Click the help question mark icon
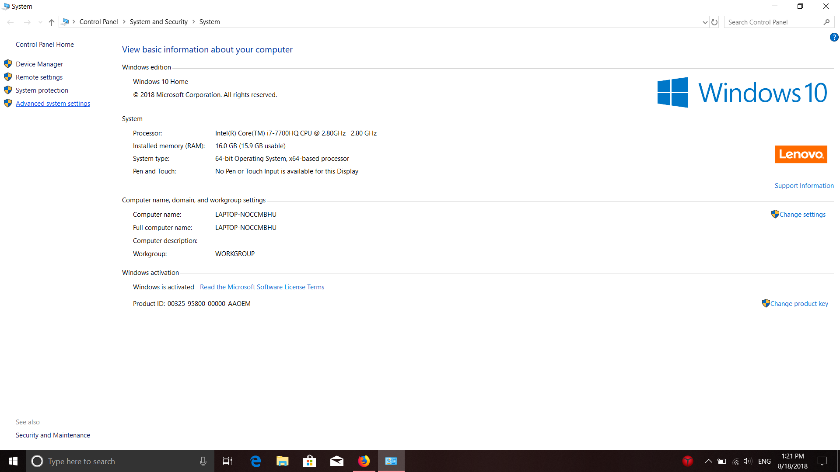 pyautogui.click(x=834, y=38)
